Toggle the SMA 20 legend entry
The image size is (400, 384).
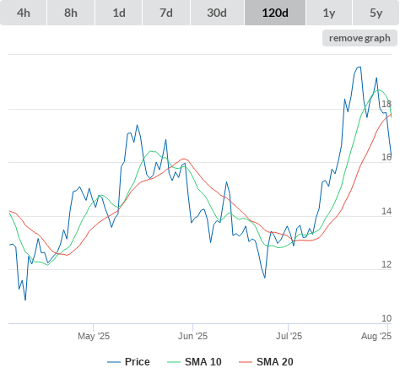coord(266,362)
